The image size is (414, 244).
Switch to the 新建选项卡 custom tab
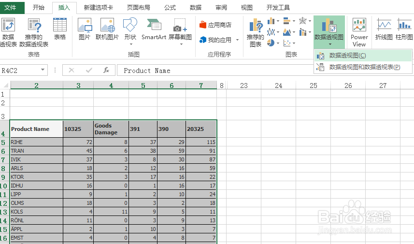[98, 7]
